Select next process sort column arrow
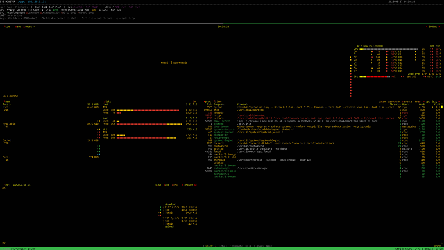 440,102
